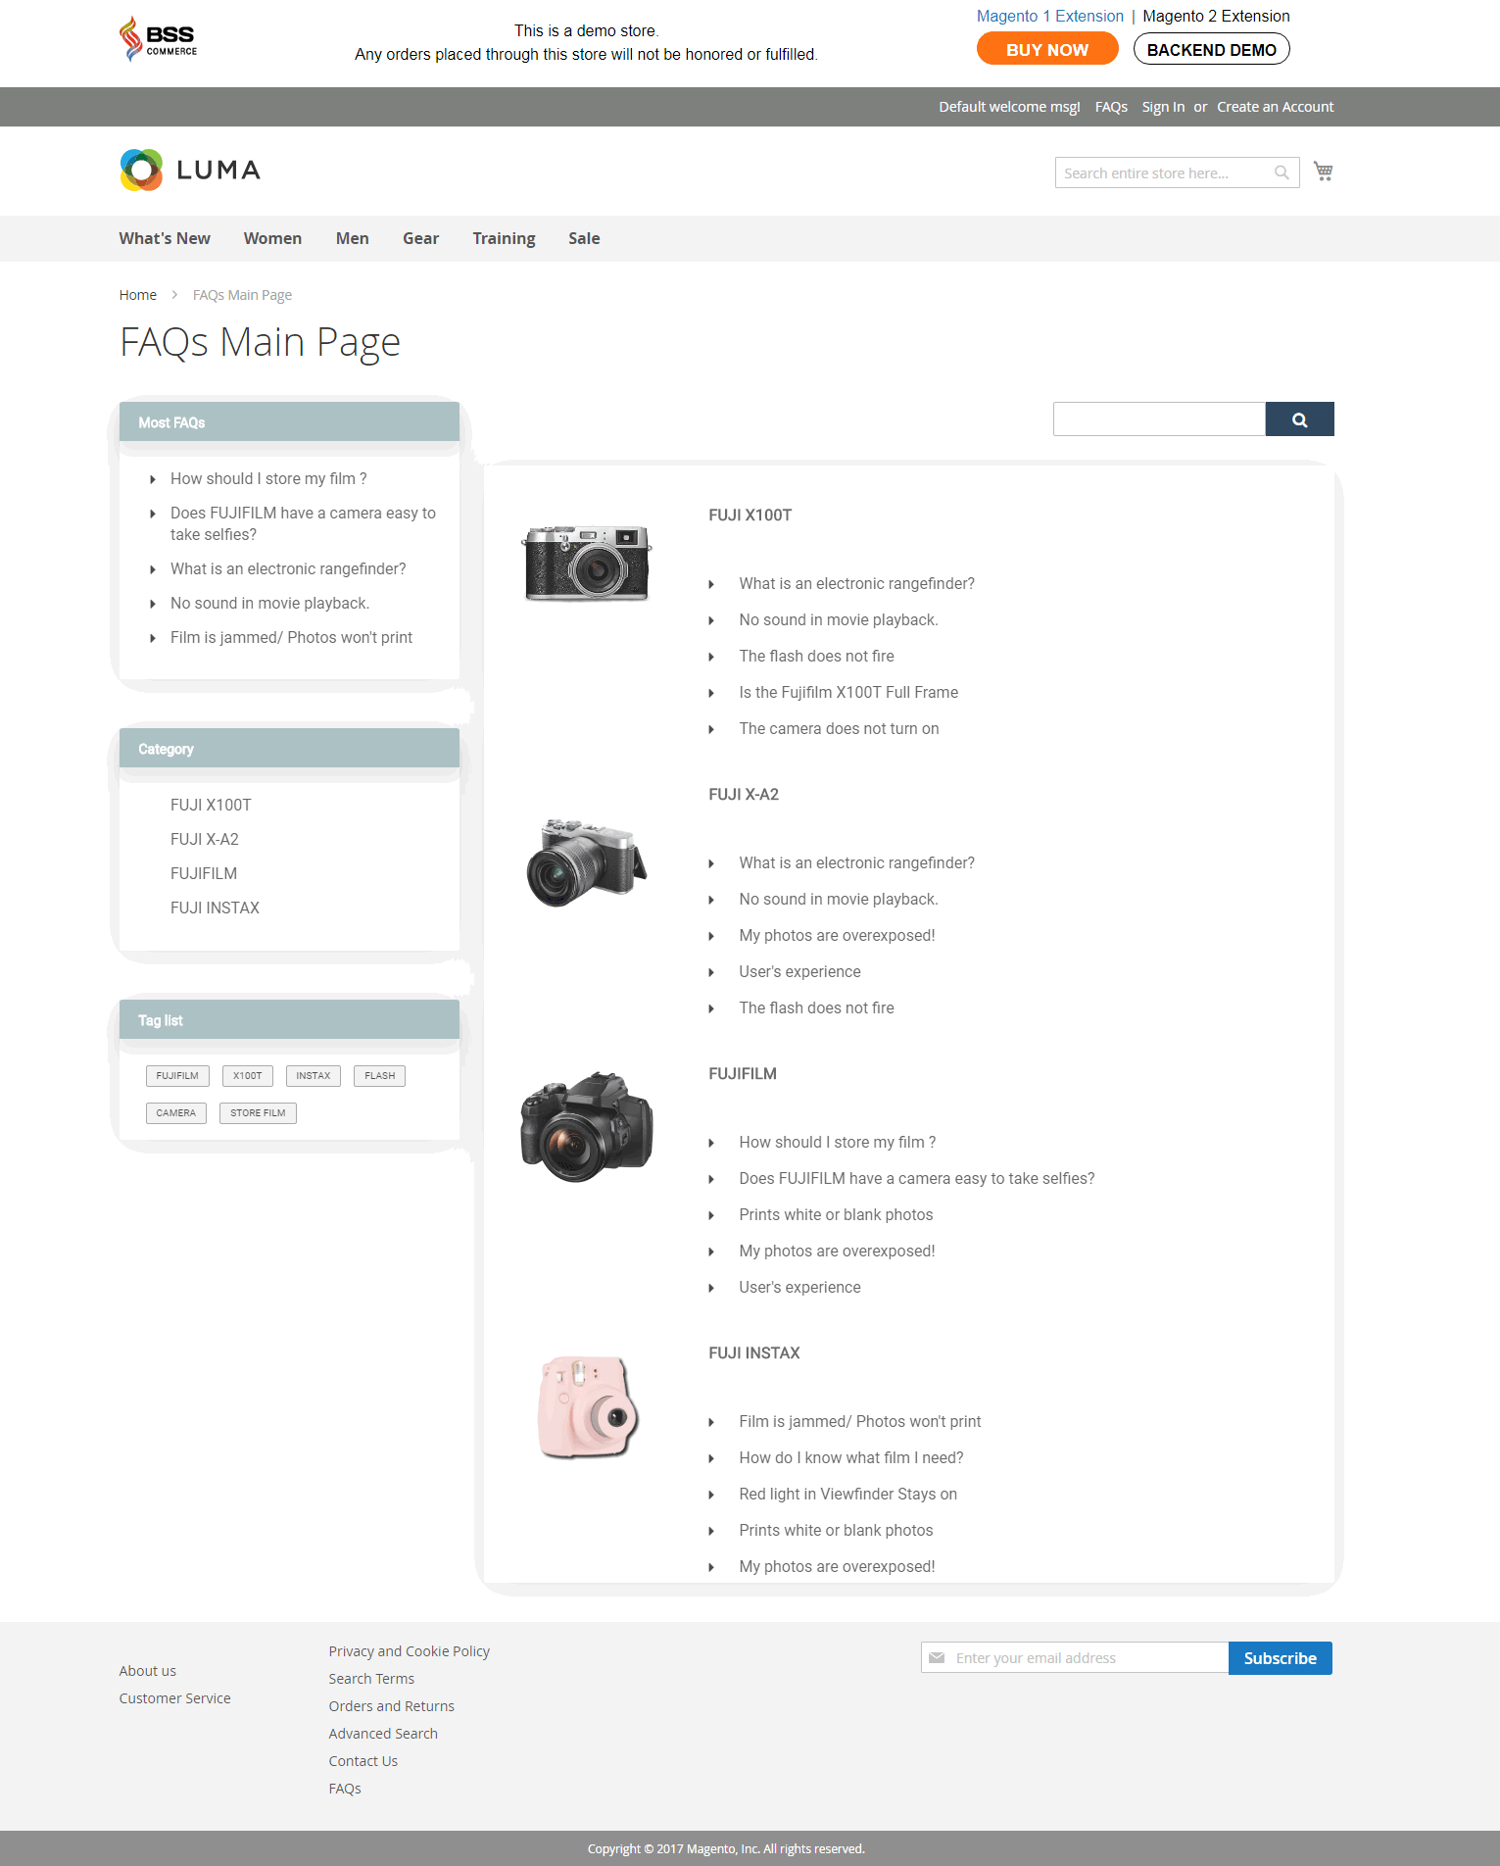Open Orders and Returns footer link
Viewport: 1500px width, 1866px height.
click(392, 1706)
